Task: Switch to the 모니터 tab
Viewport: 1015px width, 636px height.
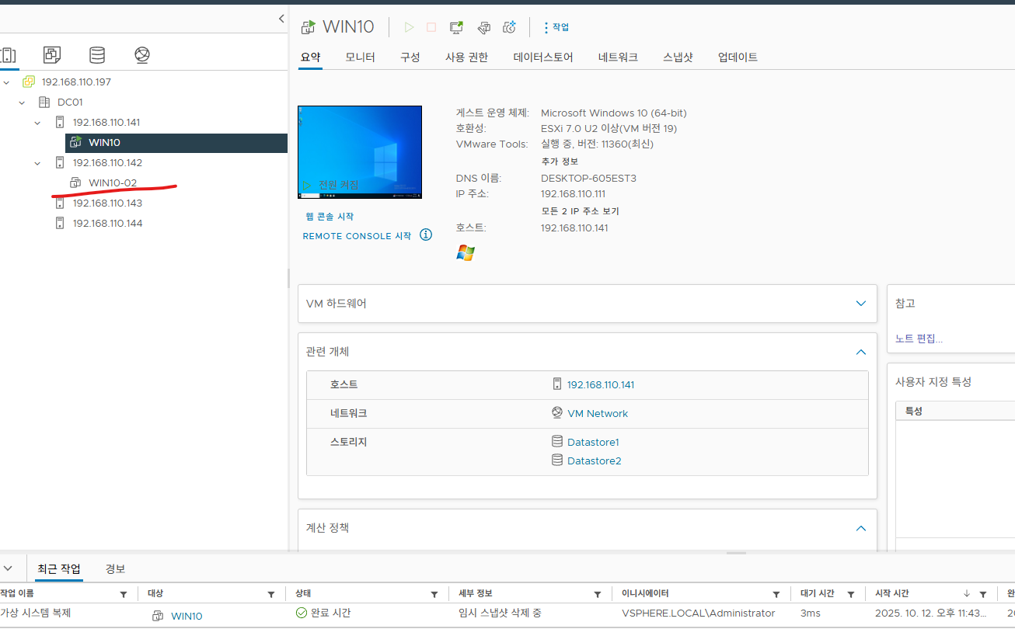Action: coord(360,57)
